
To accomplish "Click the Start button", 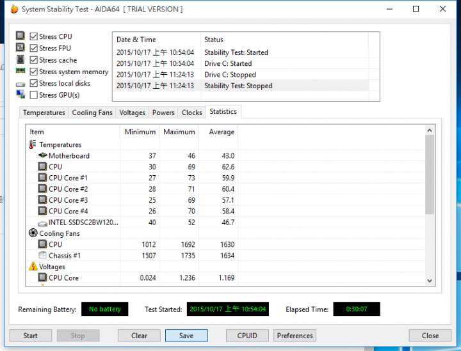I will click(31, 336).
